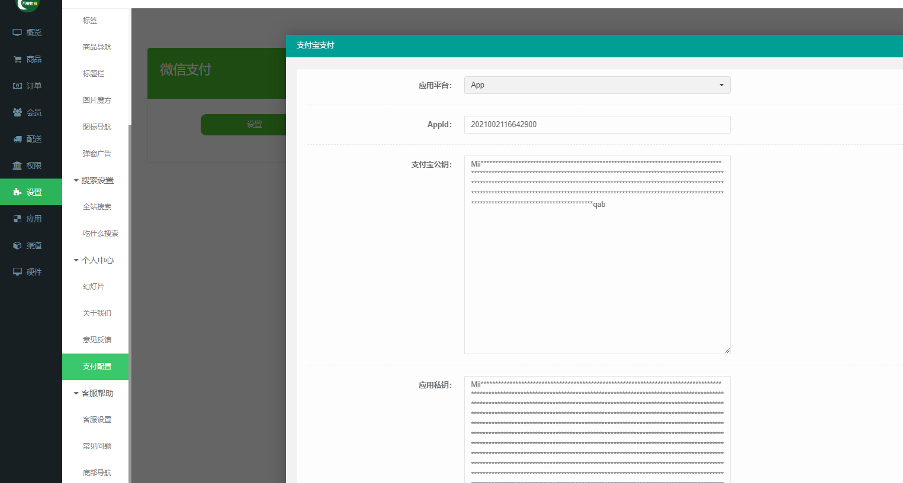The width and height of the screenshot is (903, 483).
Task: Click the green logo at top left
Action: click(28, 5)
